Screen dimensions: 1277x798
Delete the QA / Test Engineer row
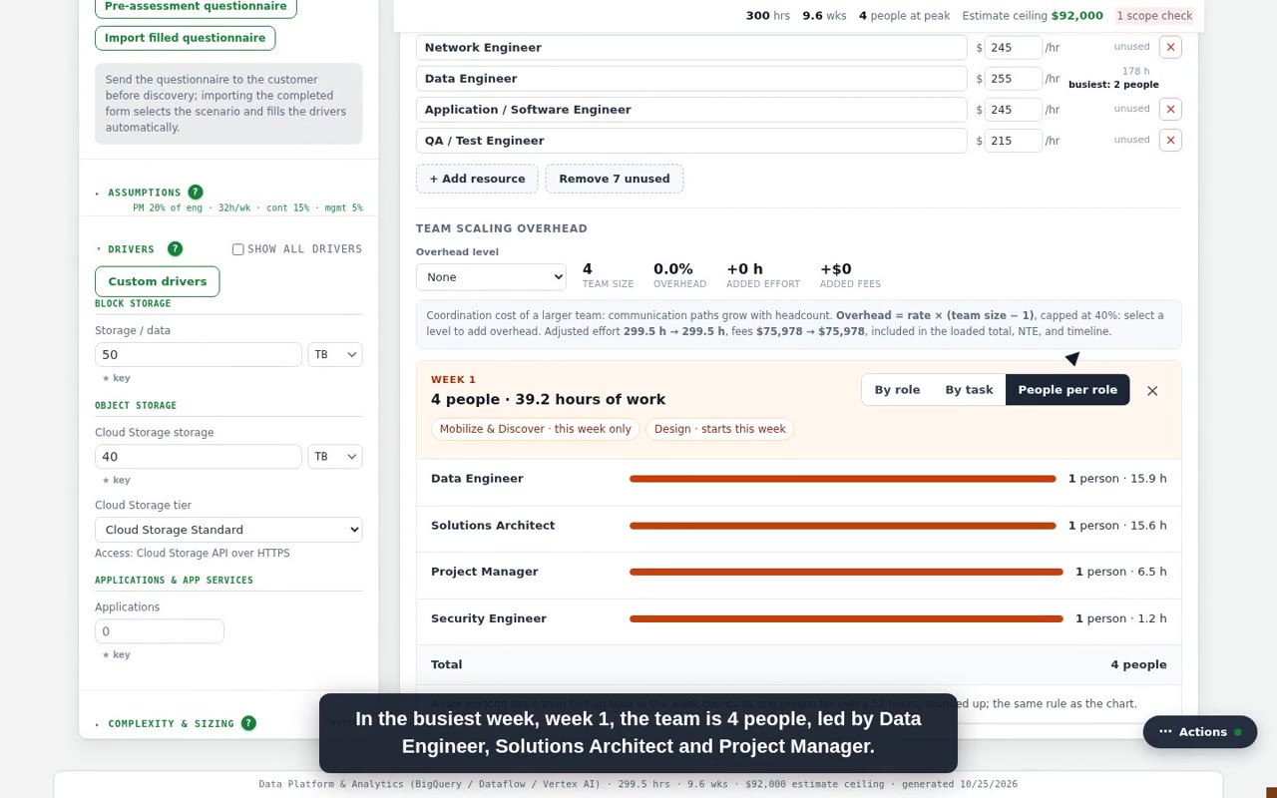[1170, 140]
